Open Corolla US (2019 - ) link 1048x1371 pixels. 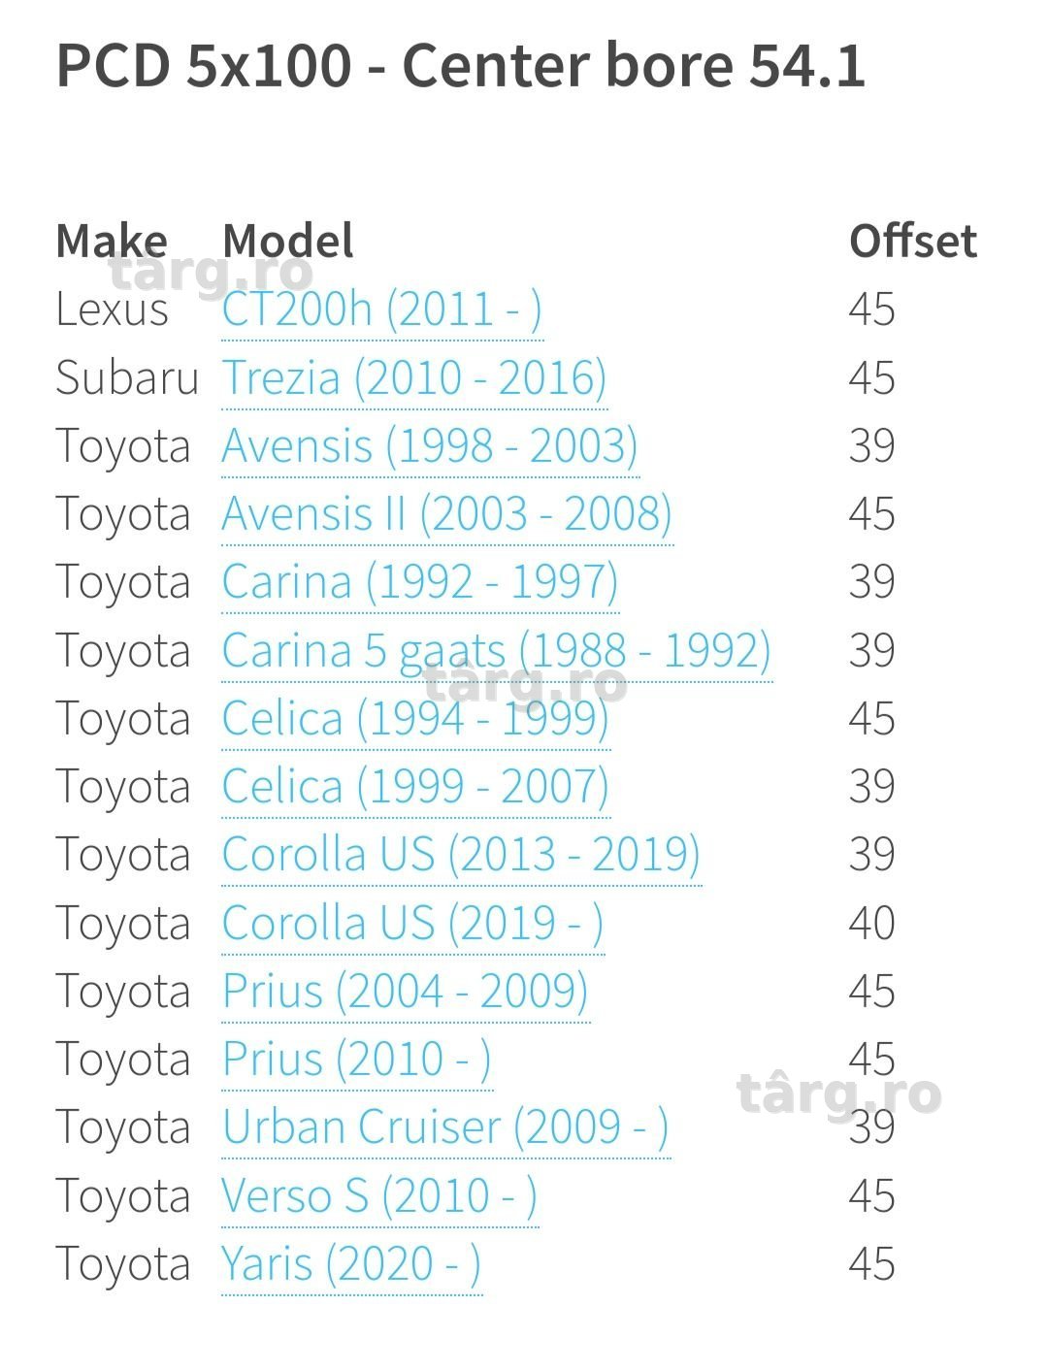click(x=412, y=923)
